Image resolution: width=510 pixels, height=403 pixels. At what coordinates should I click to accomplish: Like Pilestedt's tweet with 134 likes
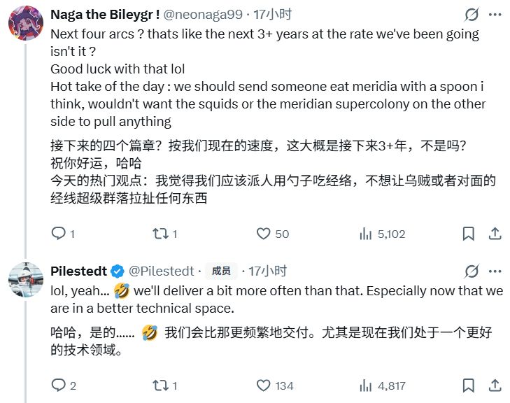pos(264,385)
